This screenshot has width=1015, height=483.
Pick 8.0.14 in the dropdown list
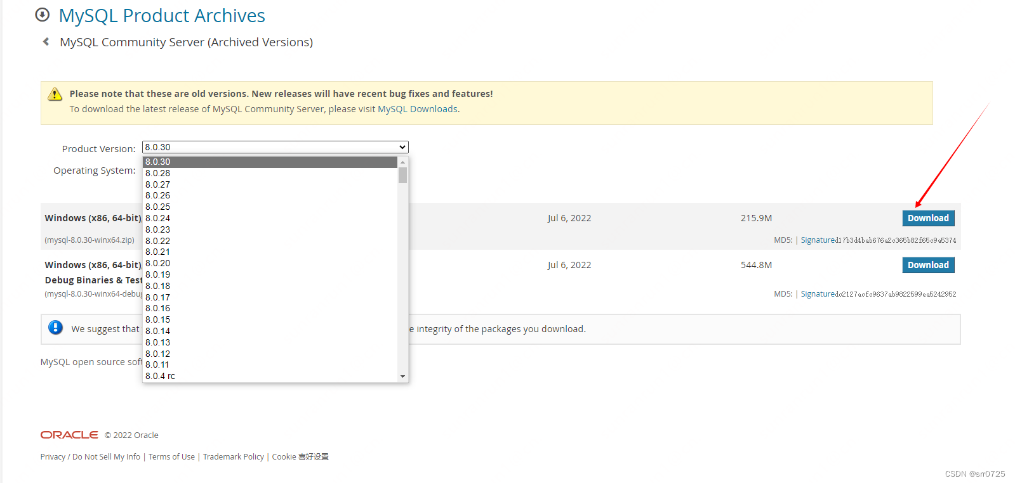[x=270, y=332]
